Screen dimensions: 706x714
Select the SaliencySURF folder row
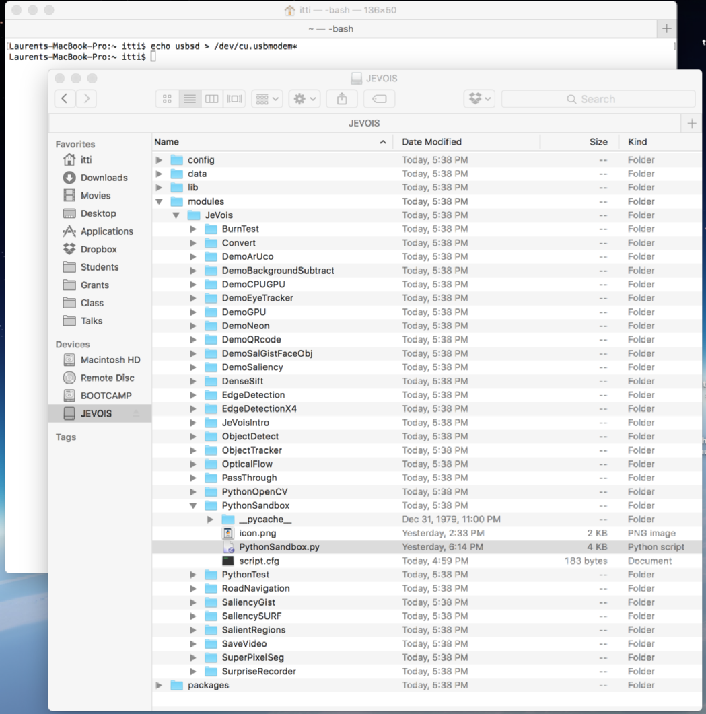coord(427,616)
